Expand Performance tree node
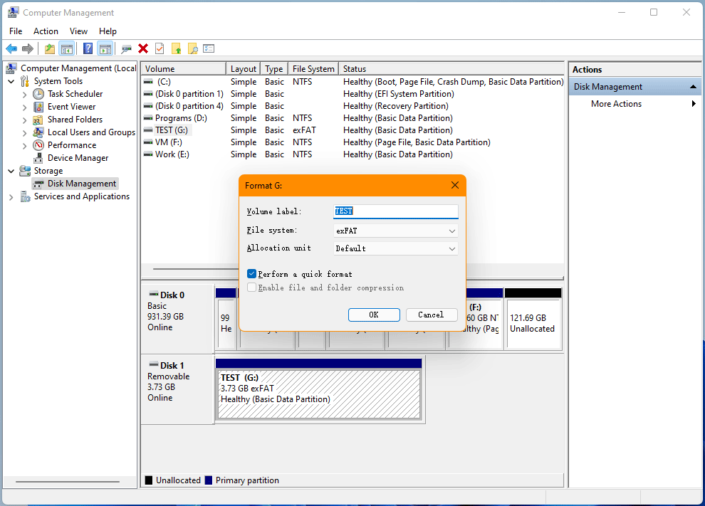 pyautogui.click(x=25, y=146)
